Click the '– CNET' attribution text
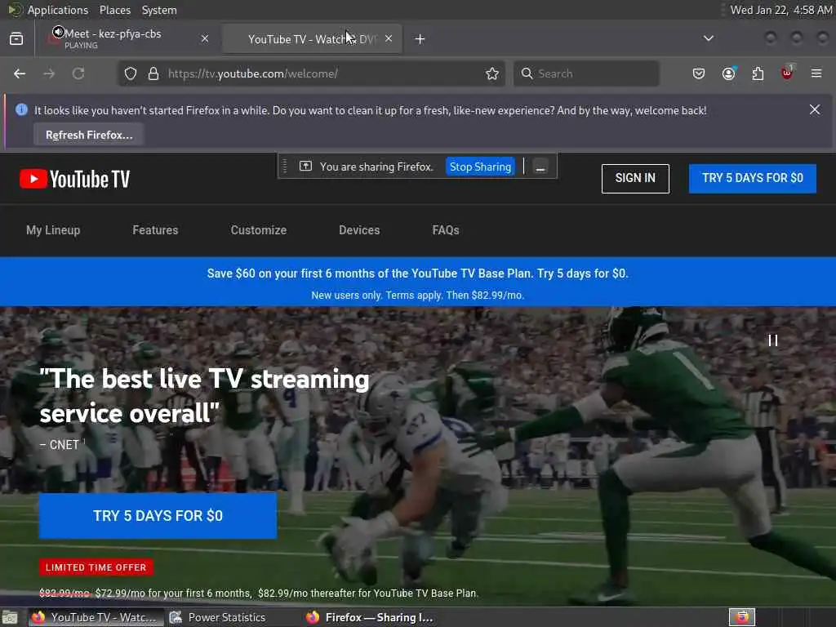This screenshot has height=627, width=836. [x=60, y=445]
